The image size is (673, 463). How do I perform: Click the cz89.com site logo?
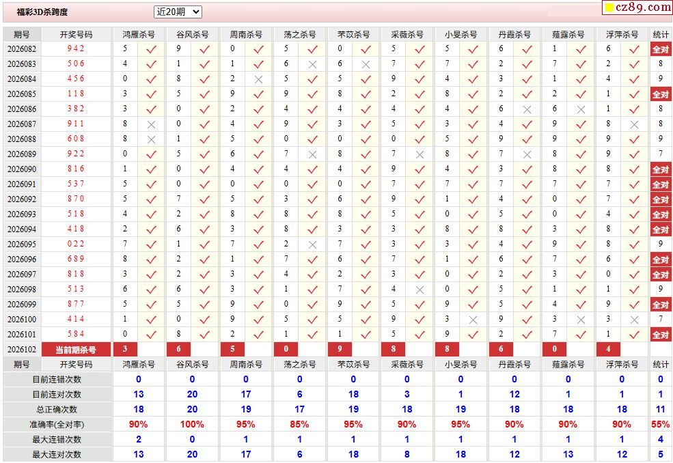643,8
